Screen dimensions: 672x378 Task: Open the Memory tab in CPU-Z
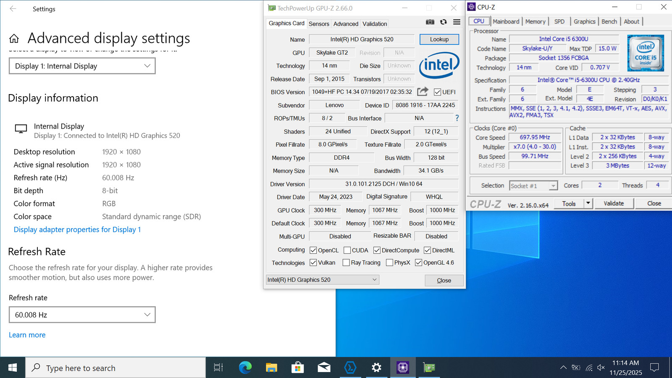[535, 21]
